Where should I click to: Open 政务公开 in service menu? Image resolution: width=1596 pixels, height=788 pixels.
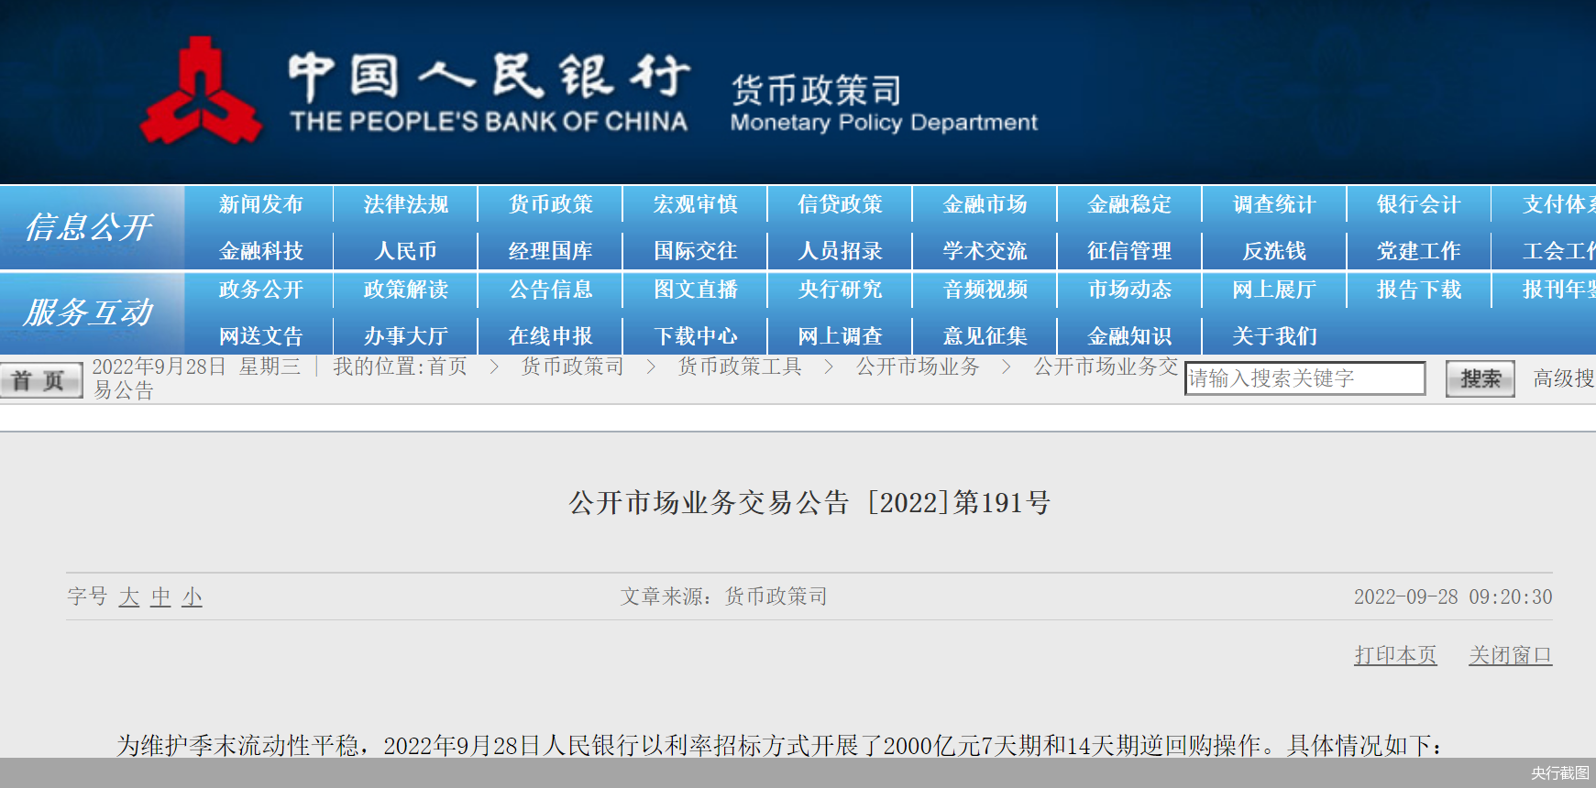[x=260, y=290]
